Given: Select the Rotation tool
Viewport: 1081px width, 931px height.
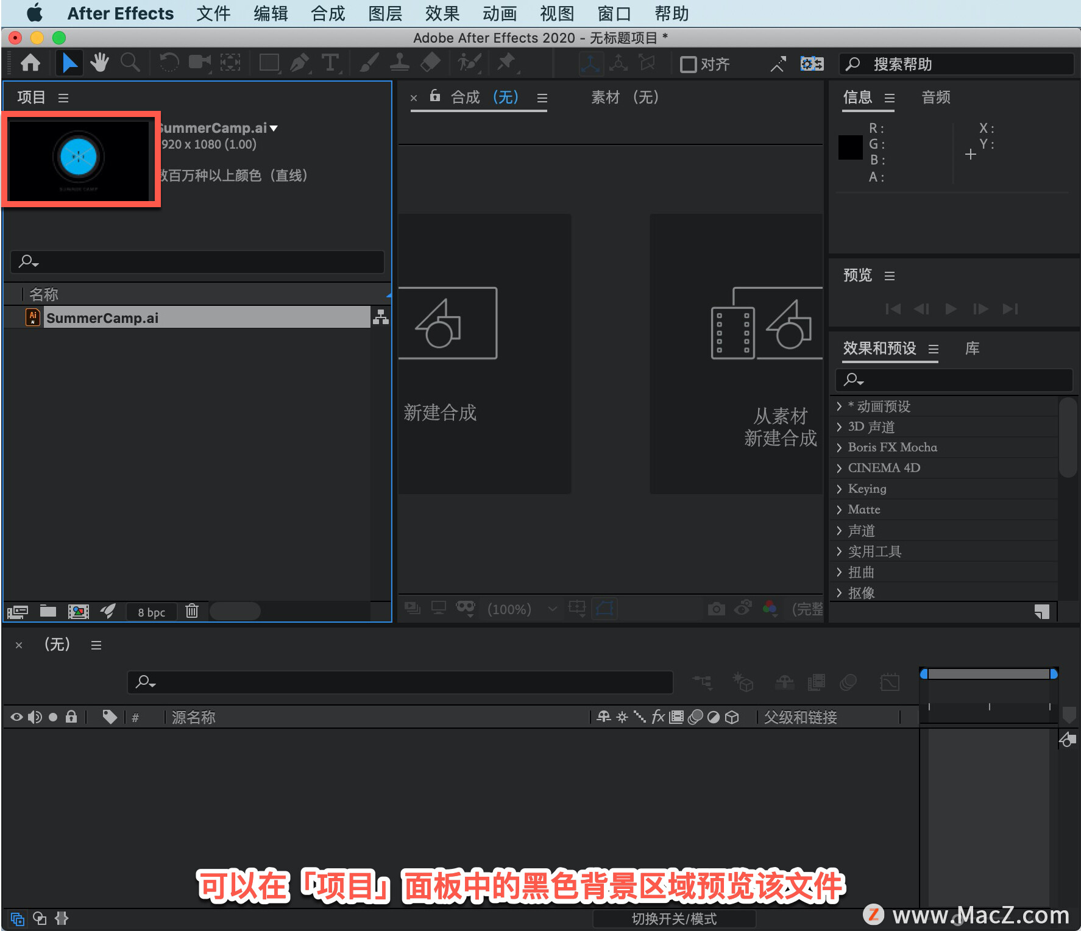Looking at the screenshot, I should pyautogui.click(x=169, y=63).
